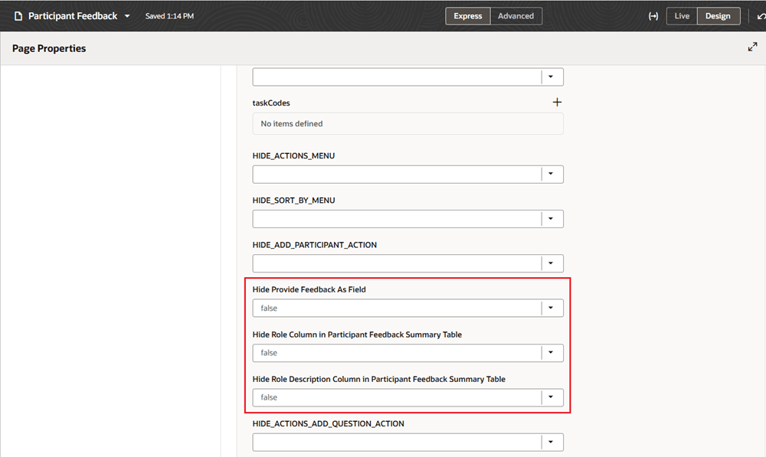
Task: Switch to Advanced mode
Action: pos(516,15)
